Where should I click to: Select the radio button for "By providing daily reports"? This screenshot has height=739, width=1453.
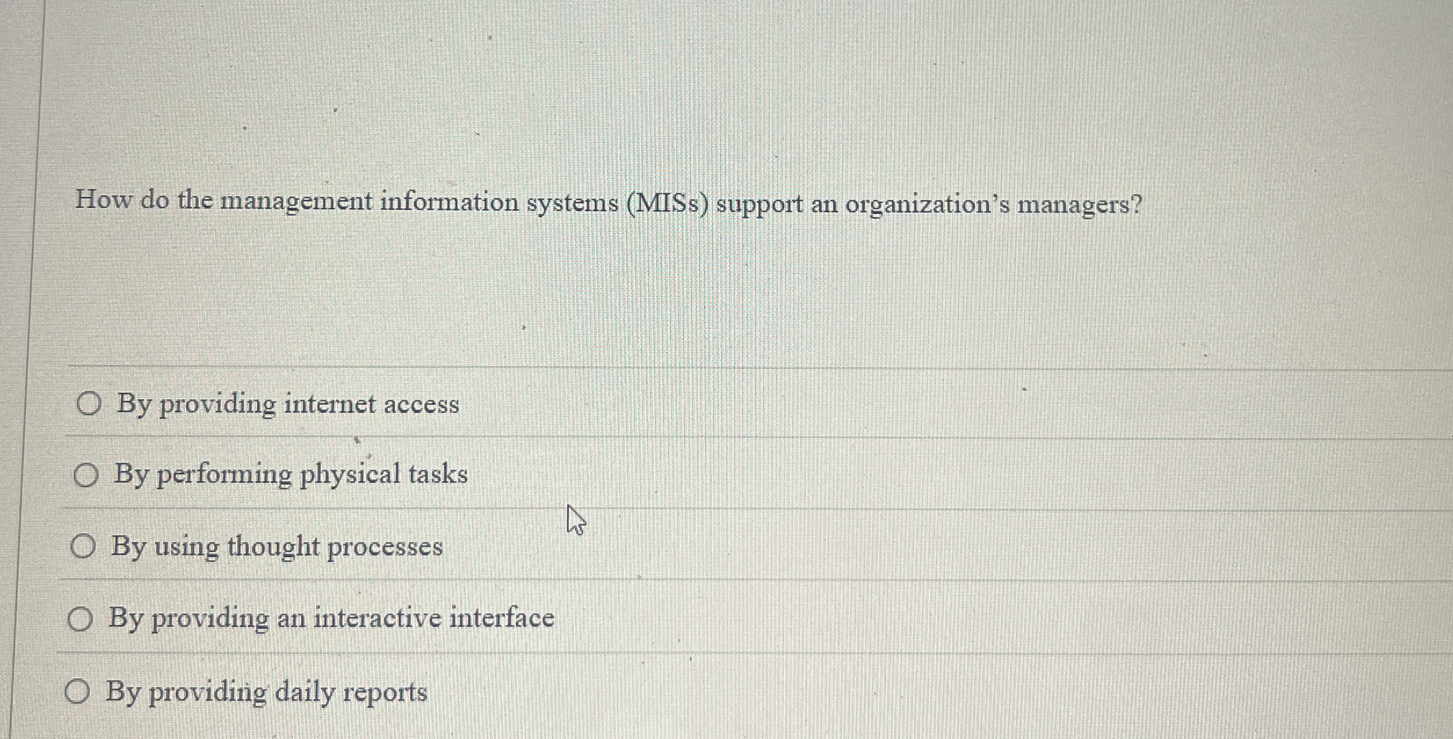tap(77, 692)
